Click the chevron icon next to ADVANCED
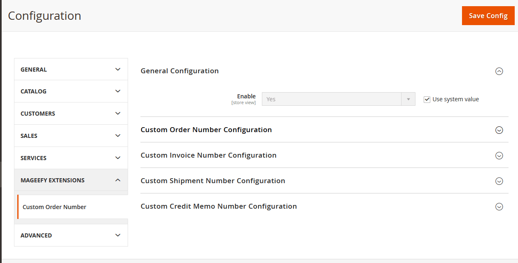This screenshot has width=518, height=263. point(118,235)
